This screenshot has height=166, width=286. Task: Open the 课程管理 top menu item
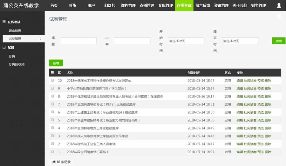[128, 5]
